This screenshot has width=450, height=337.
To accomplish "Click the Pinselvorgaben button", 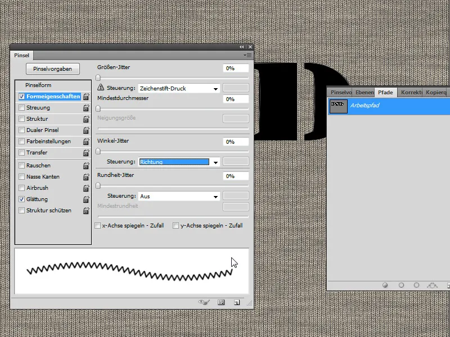I will (52, 69).
